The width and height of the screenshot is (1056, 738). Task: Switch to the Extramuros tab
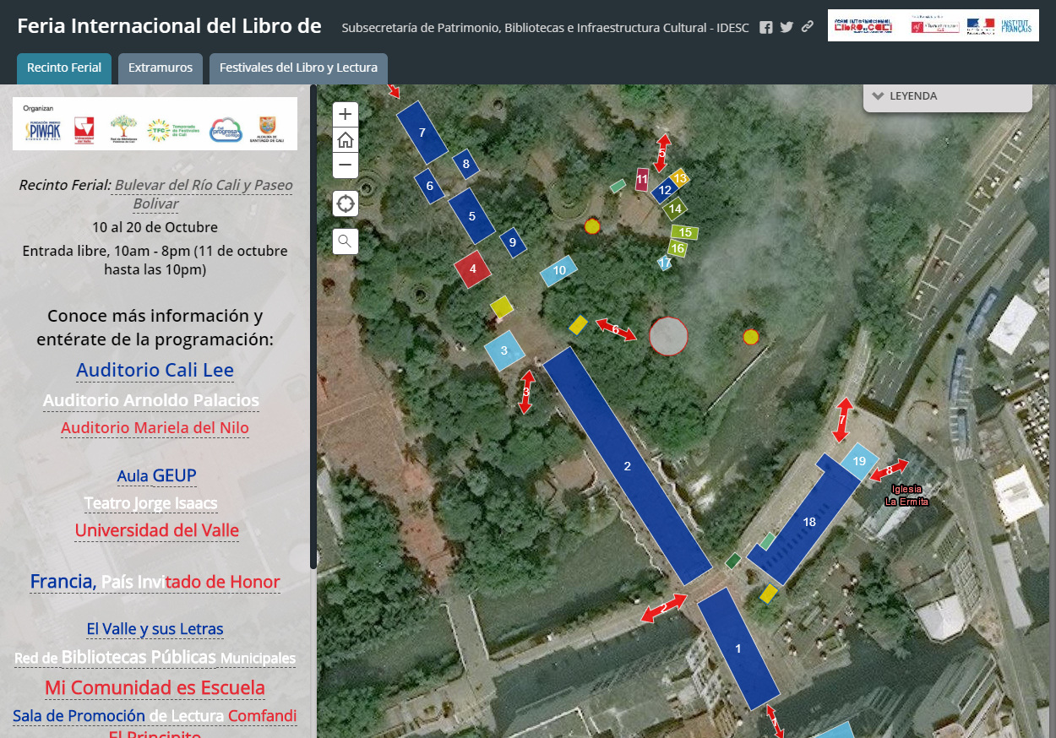tap(160, 68)
